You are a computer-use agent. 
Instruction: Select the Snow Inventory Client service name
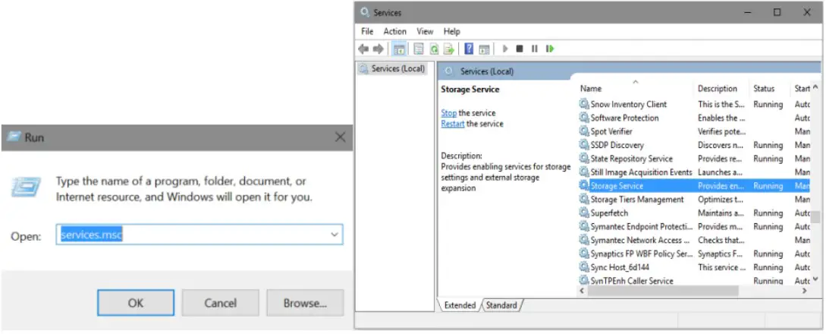point(629,104)
